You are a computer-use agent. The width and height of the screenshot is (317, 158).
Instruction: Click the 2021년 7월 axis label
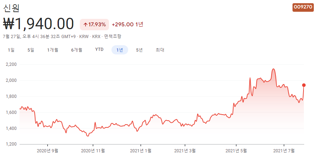[x=284, y=151]
